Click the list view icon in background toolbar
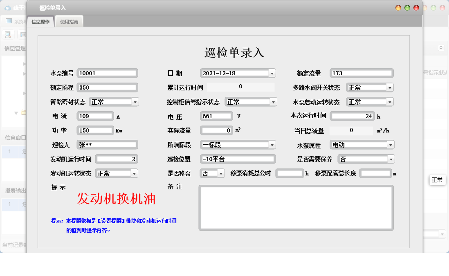This screenshot has width=449, height=276. (22, 34)
